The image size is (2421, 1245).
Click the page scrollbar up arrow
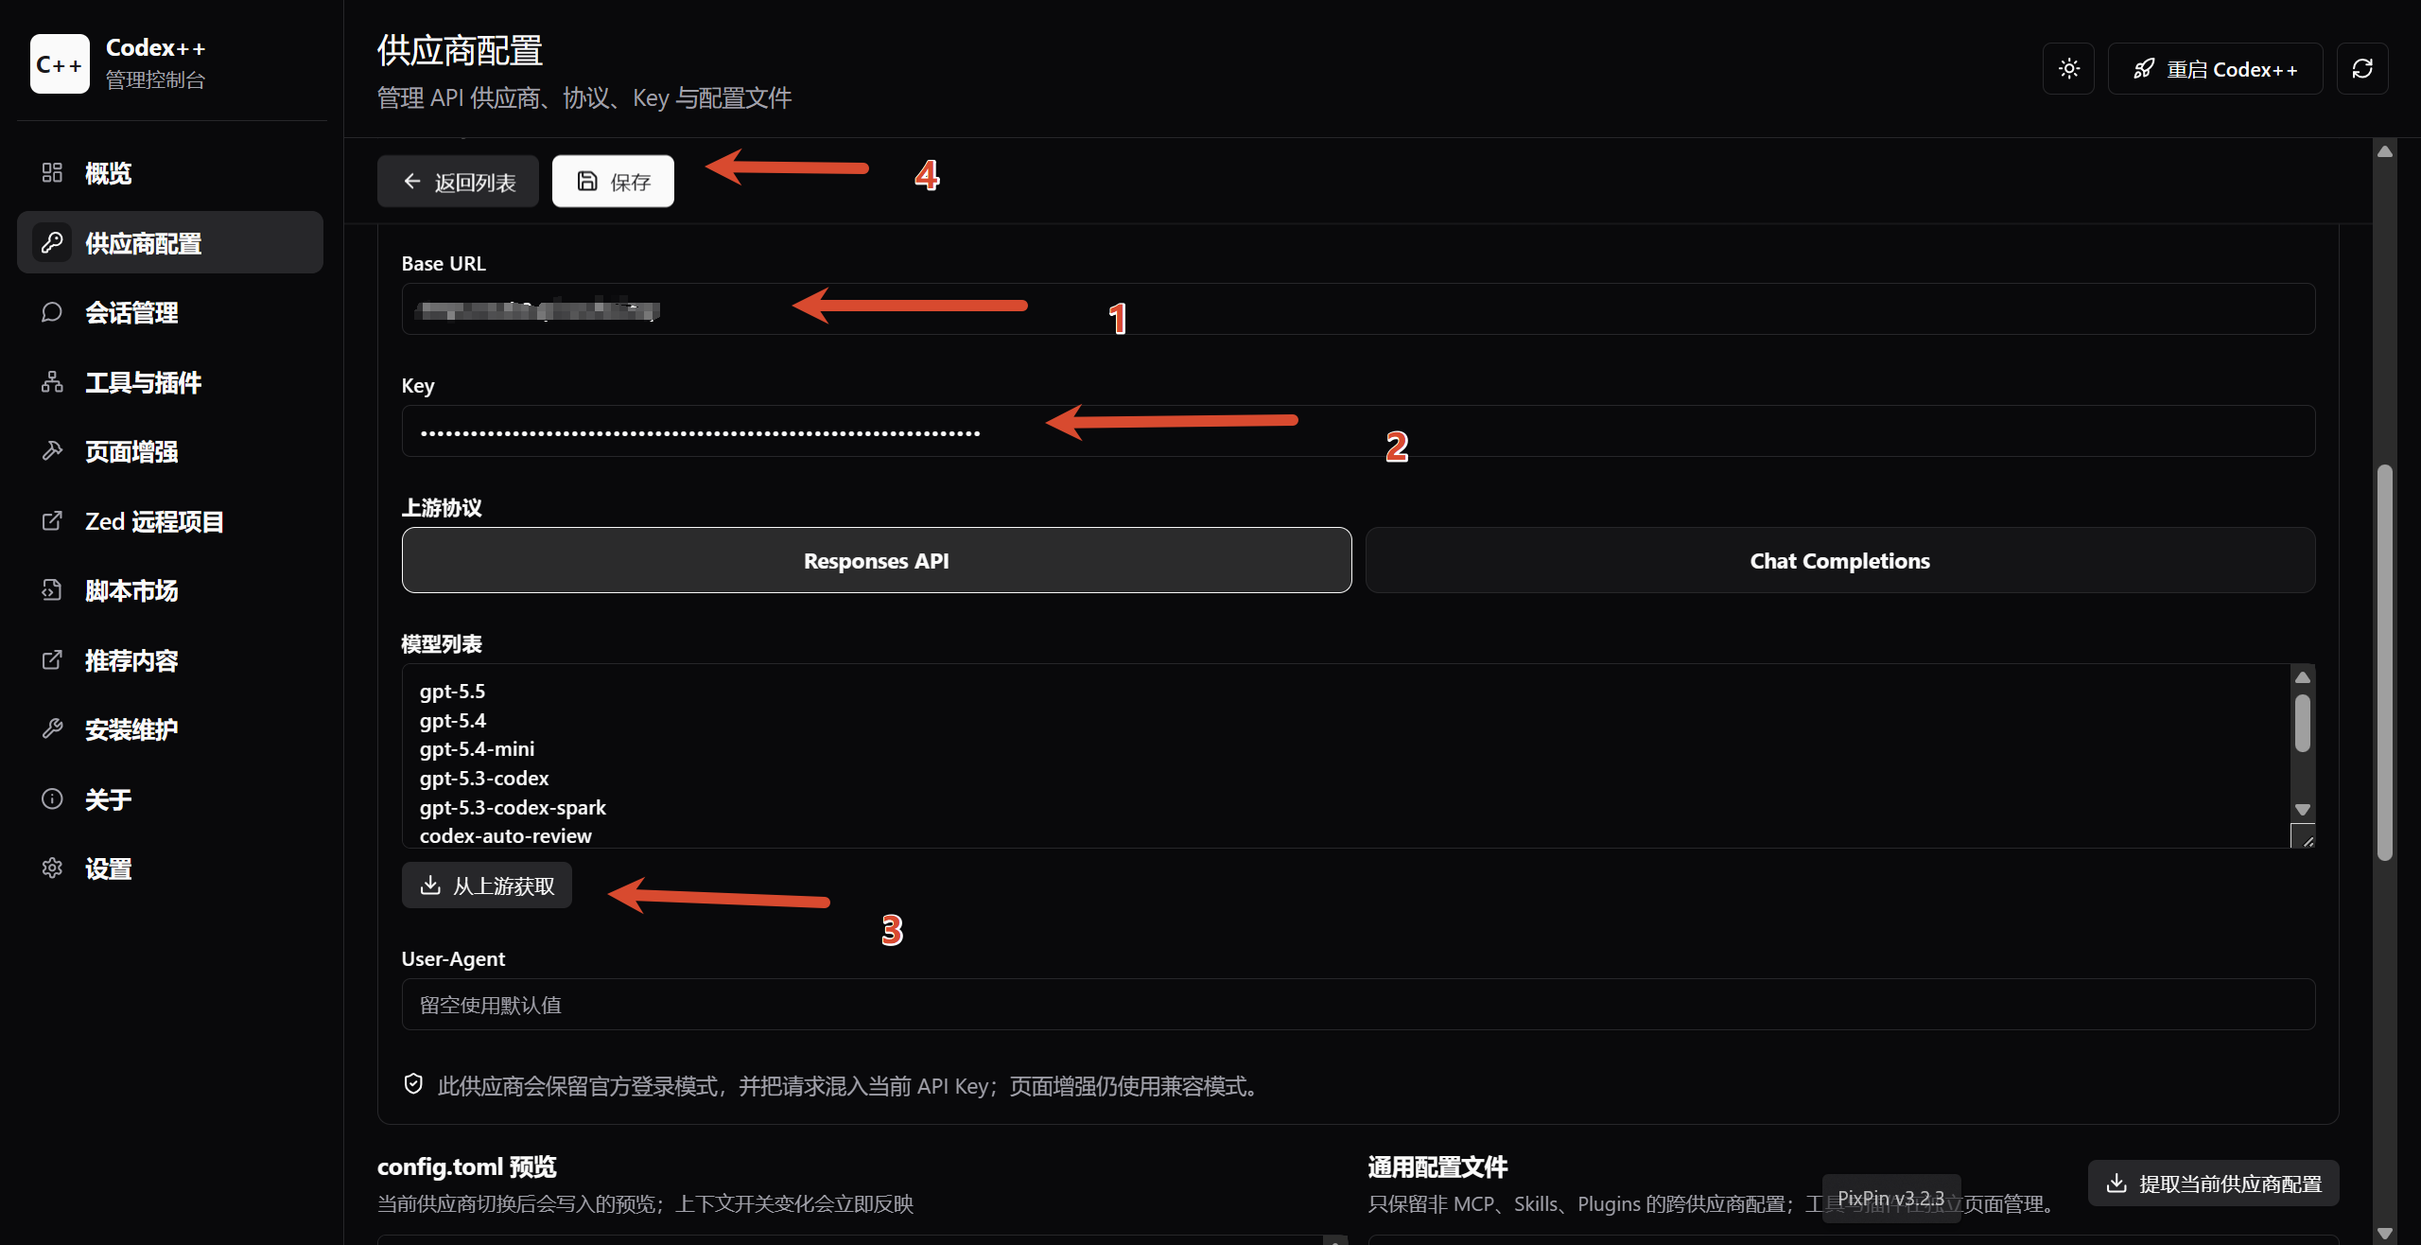[2384, 151]
